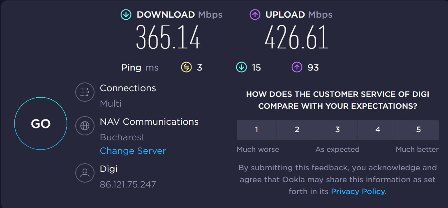
Task: Rate customer service as 1
Action: (x=256, y=130)
